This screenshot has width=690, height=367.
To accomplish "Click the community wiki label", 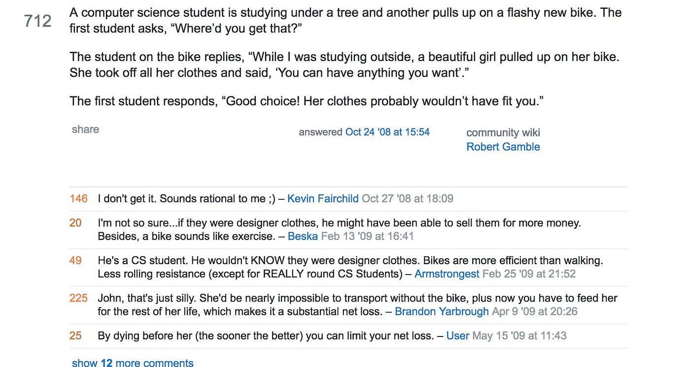I will (503, 133).
